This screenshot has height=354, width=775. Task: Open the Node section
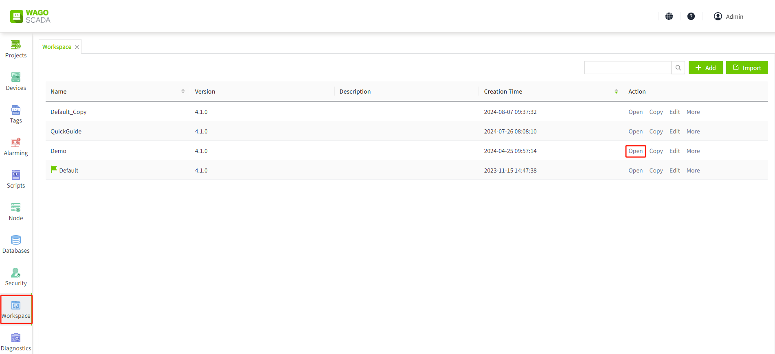coord(16,212)
